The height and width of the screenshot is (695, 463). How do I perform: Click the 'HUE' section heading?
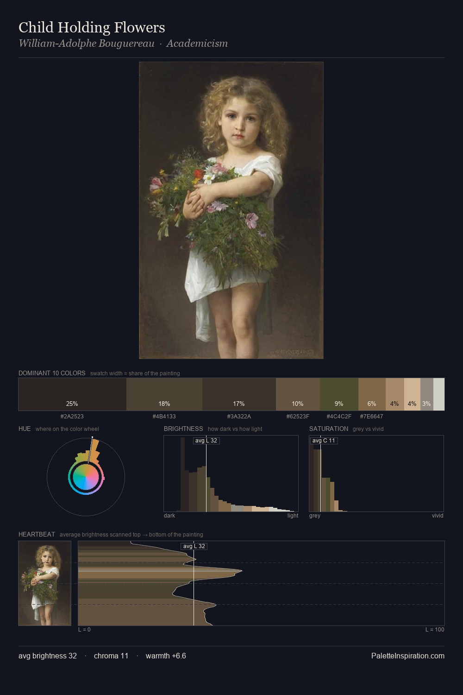25,429
